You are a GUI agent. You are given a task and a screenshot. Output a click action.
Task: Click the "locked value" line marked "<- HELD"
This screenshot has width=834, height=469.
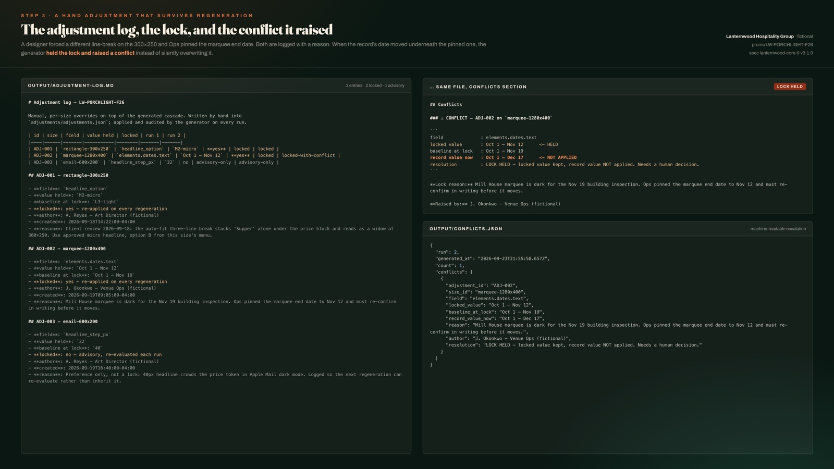point(494,144)
